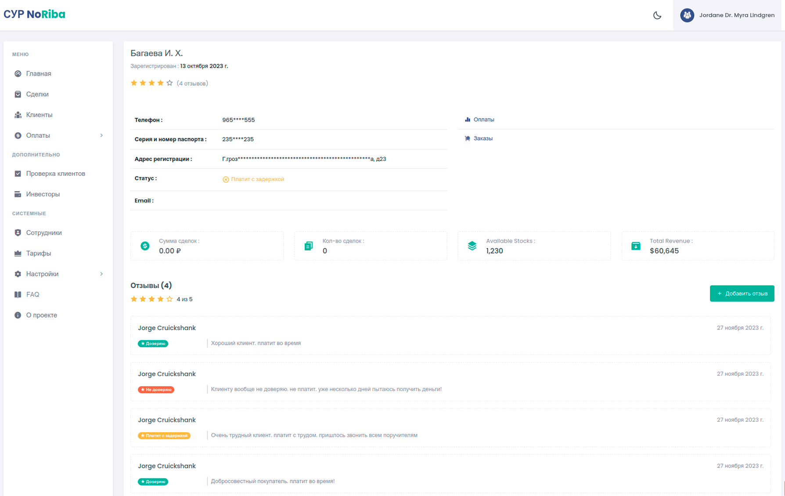Screen dimensions: 785x496
Task: Click the Проверка клиентов checkmark icon
Action: (x=18, y=174)
